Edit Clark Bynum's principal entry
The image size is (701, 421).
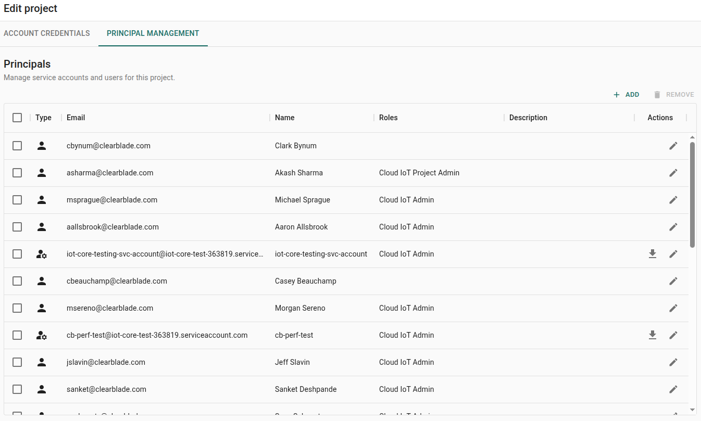point(673,146)
